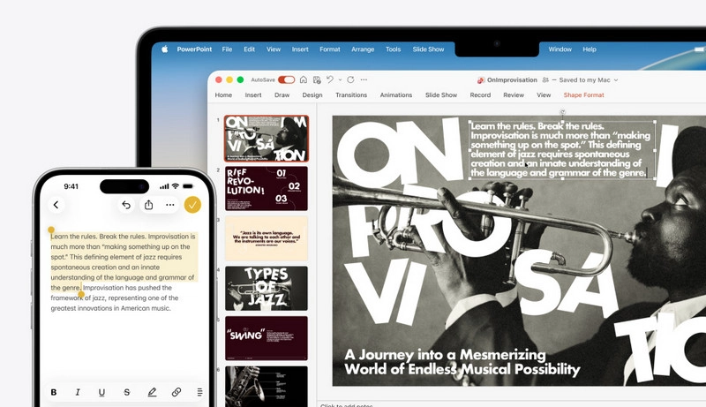This screenshot has height=407, width=706.
Task: Click the OnImprovisation document title
Action: (512, 79)
